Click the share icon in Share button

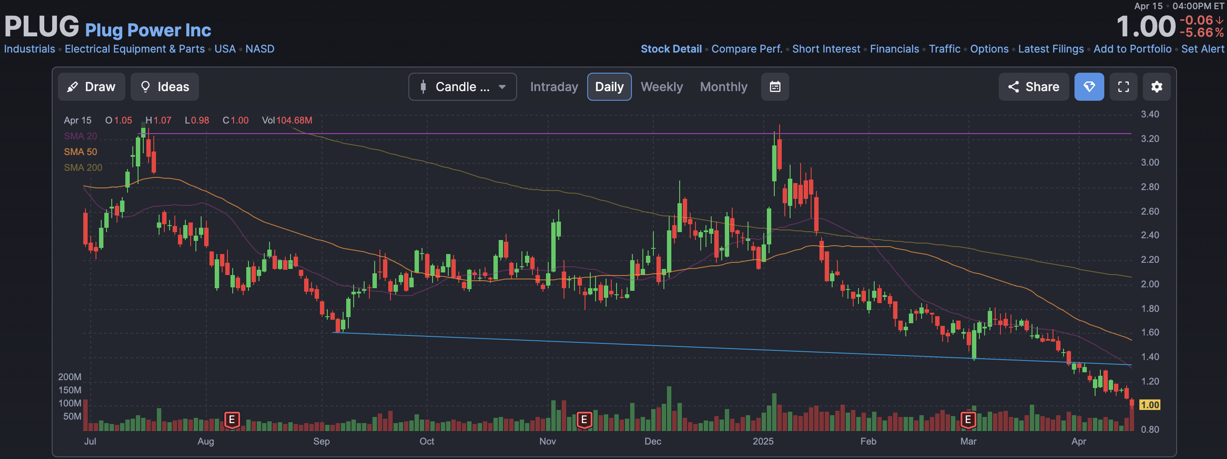(x=1014, y=87)
